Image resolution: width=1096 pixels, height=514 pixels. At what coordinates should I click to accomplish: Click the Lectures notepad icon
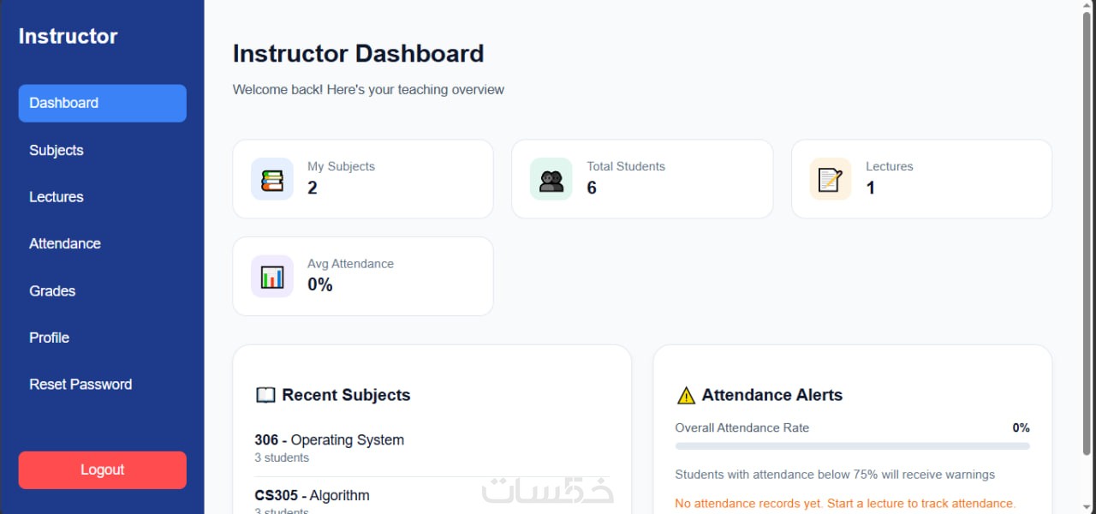coord(831,179)
